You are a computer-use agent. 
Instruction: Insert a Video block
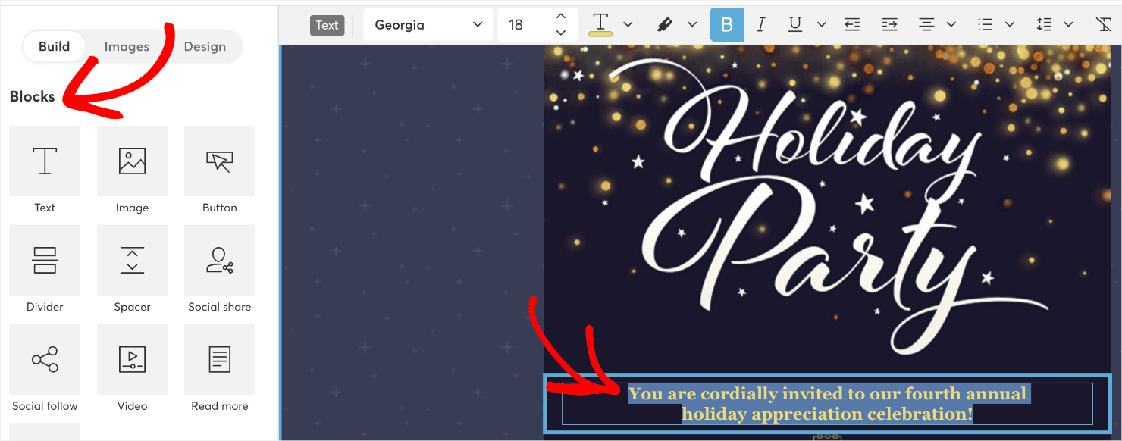(132, 359)
